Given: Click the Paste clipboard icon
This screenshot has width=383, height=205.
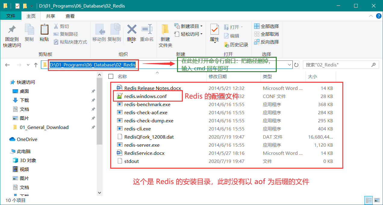Looking at the screenshot, I should [x=44, y=30].
